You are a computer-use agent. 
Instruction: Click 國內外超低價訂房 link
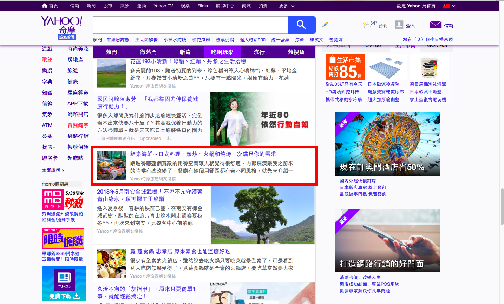(x=358, y=181)
